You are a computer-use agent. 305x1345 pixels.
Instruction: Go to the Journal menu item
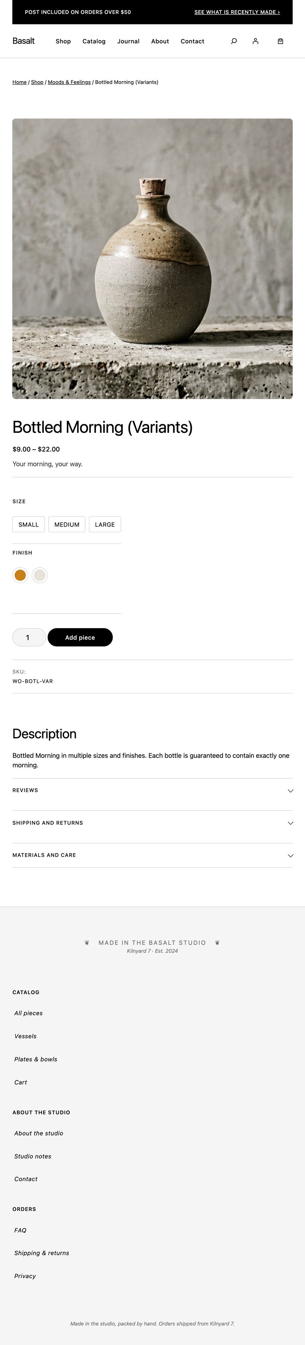[128, 41]
